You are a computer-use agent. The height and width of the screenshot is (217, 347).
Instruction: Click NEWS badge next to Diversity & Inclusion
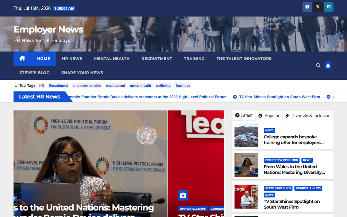307,160
